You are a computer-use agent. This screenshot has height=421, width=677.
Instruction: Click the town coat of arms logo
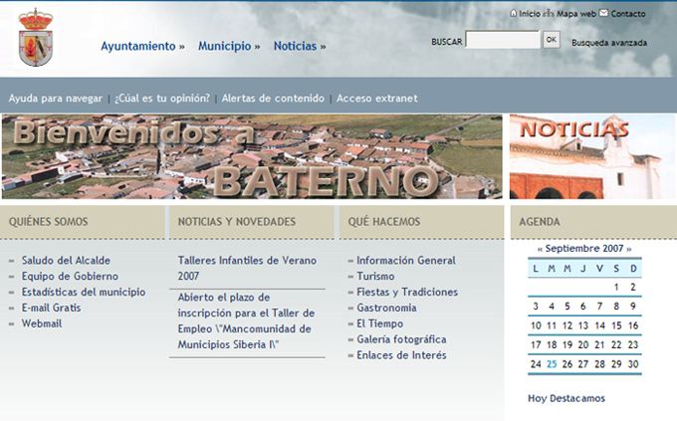[x=37, y=38]
